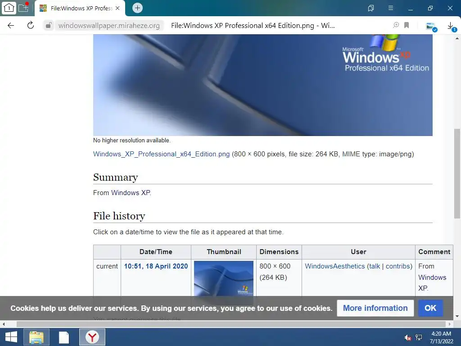Image resolution: width=461 pixels, height=346 pixels.
Task: Click the File history section heading
Action: pos(119,216)
